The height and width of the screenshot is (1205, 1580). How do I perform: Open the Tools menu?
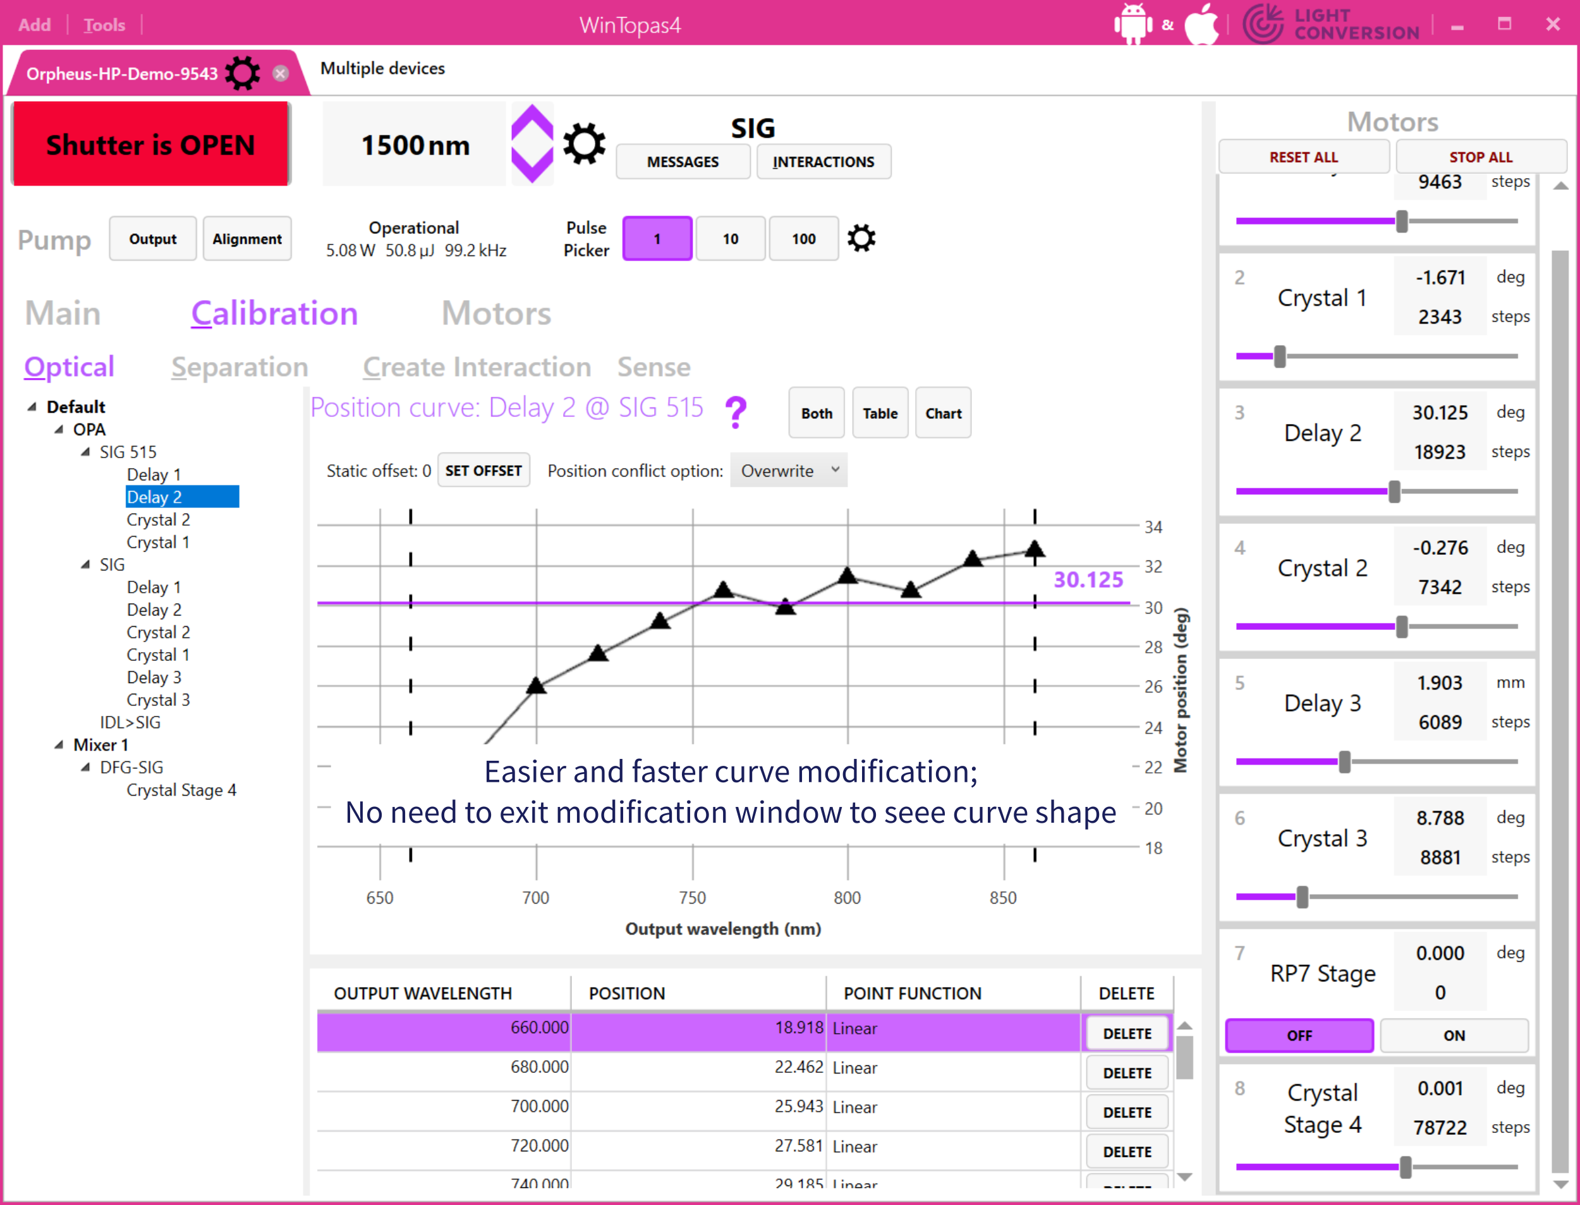(104, 25)
